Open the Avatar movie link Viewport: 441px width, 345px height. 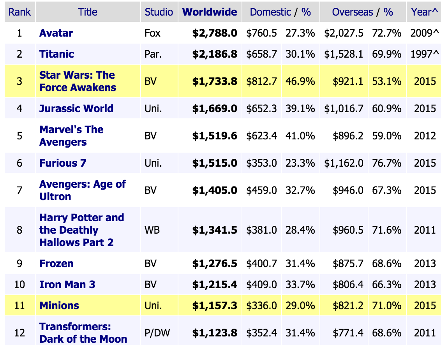56,33
